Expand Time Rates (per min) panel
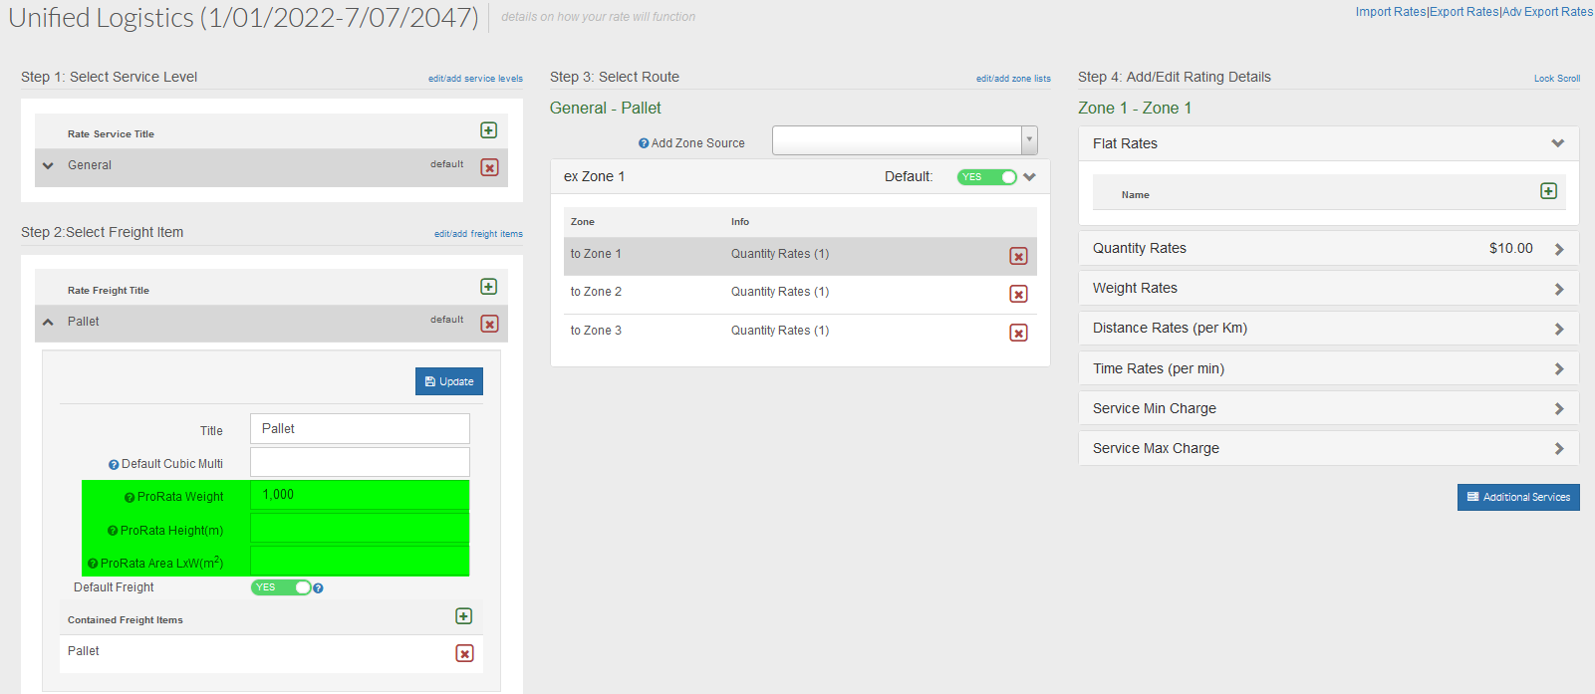The image size is (1595, 694). coord(1559,369)
